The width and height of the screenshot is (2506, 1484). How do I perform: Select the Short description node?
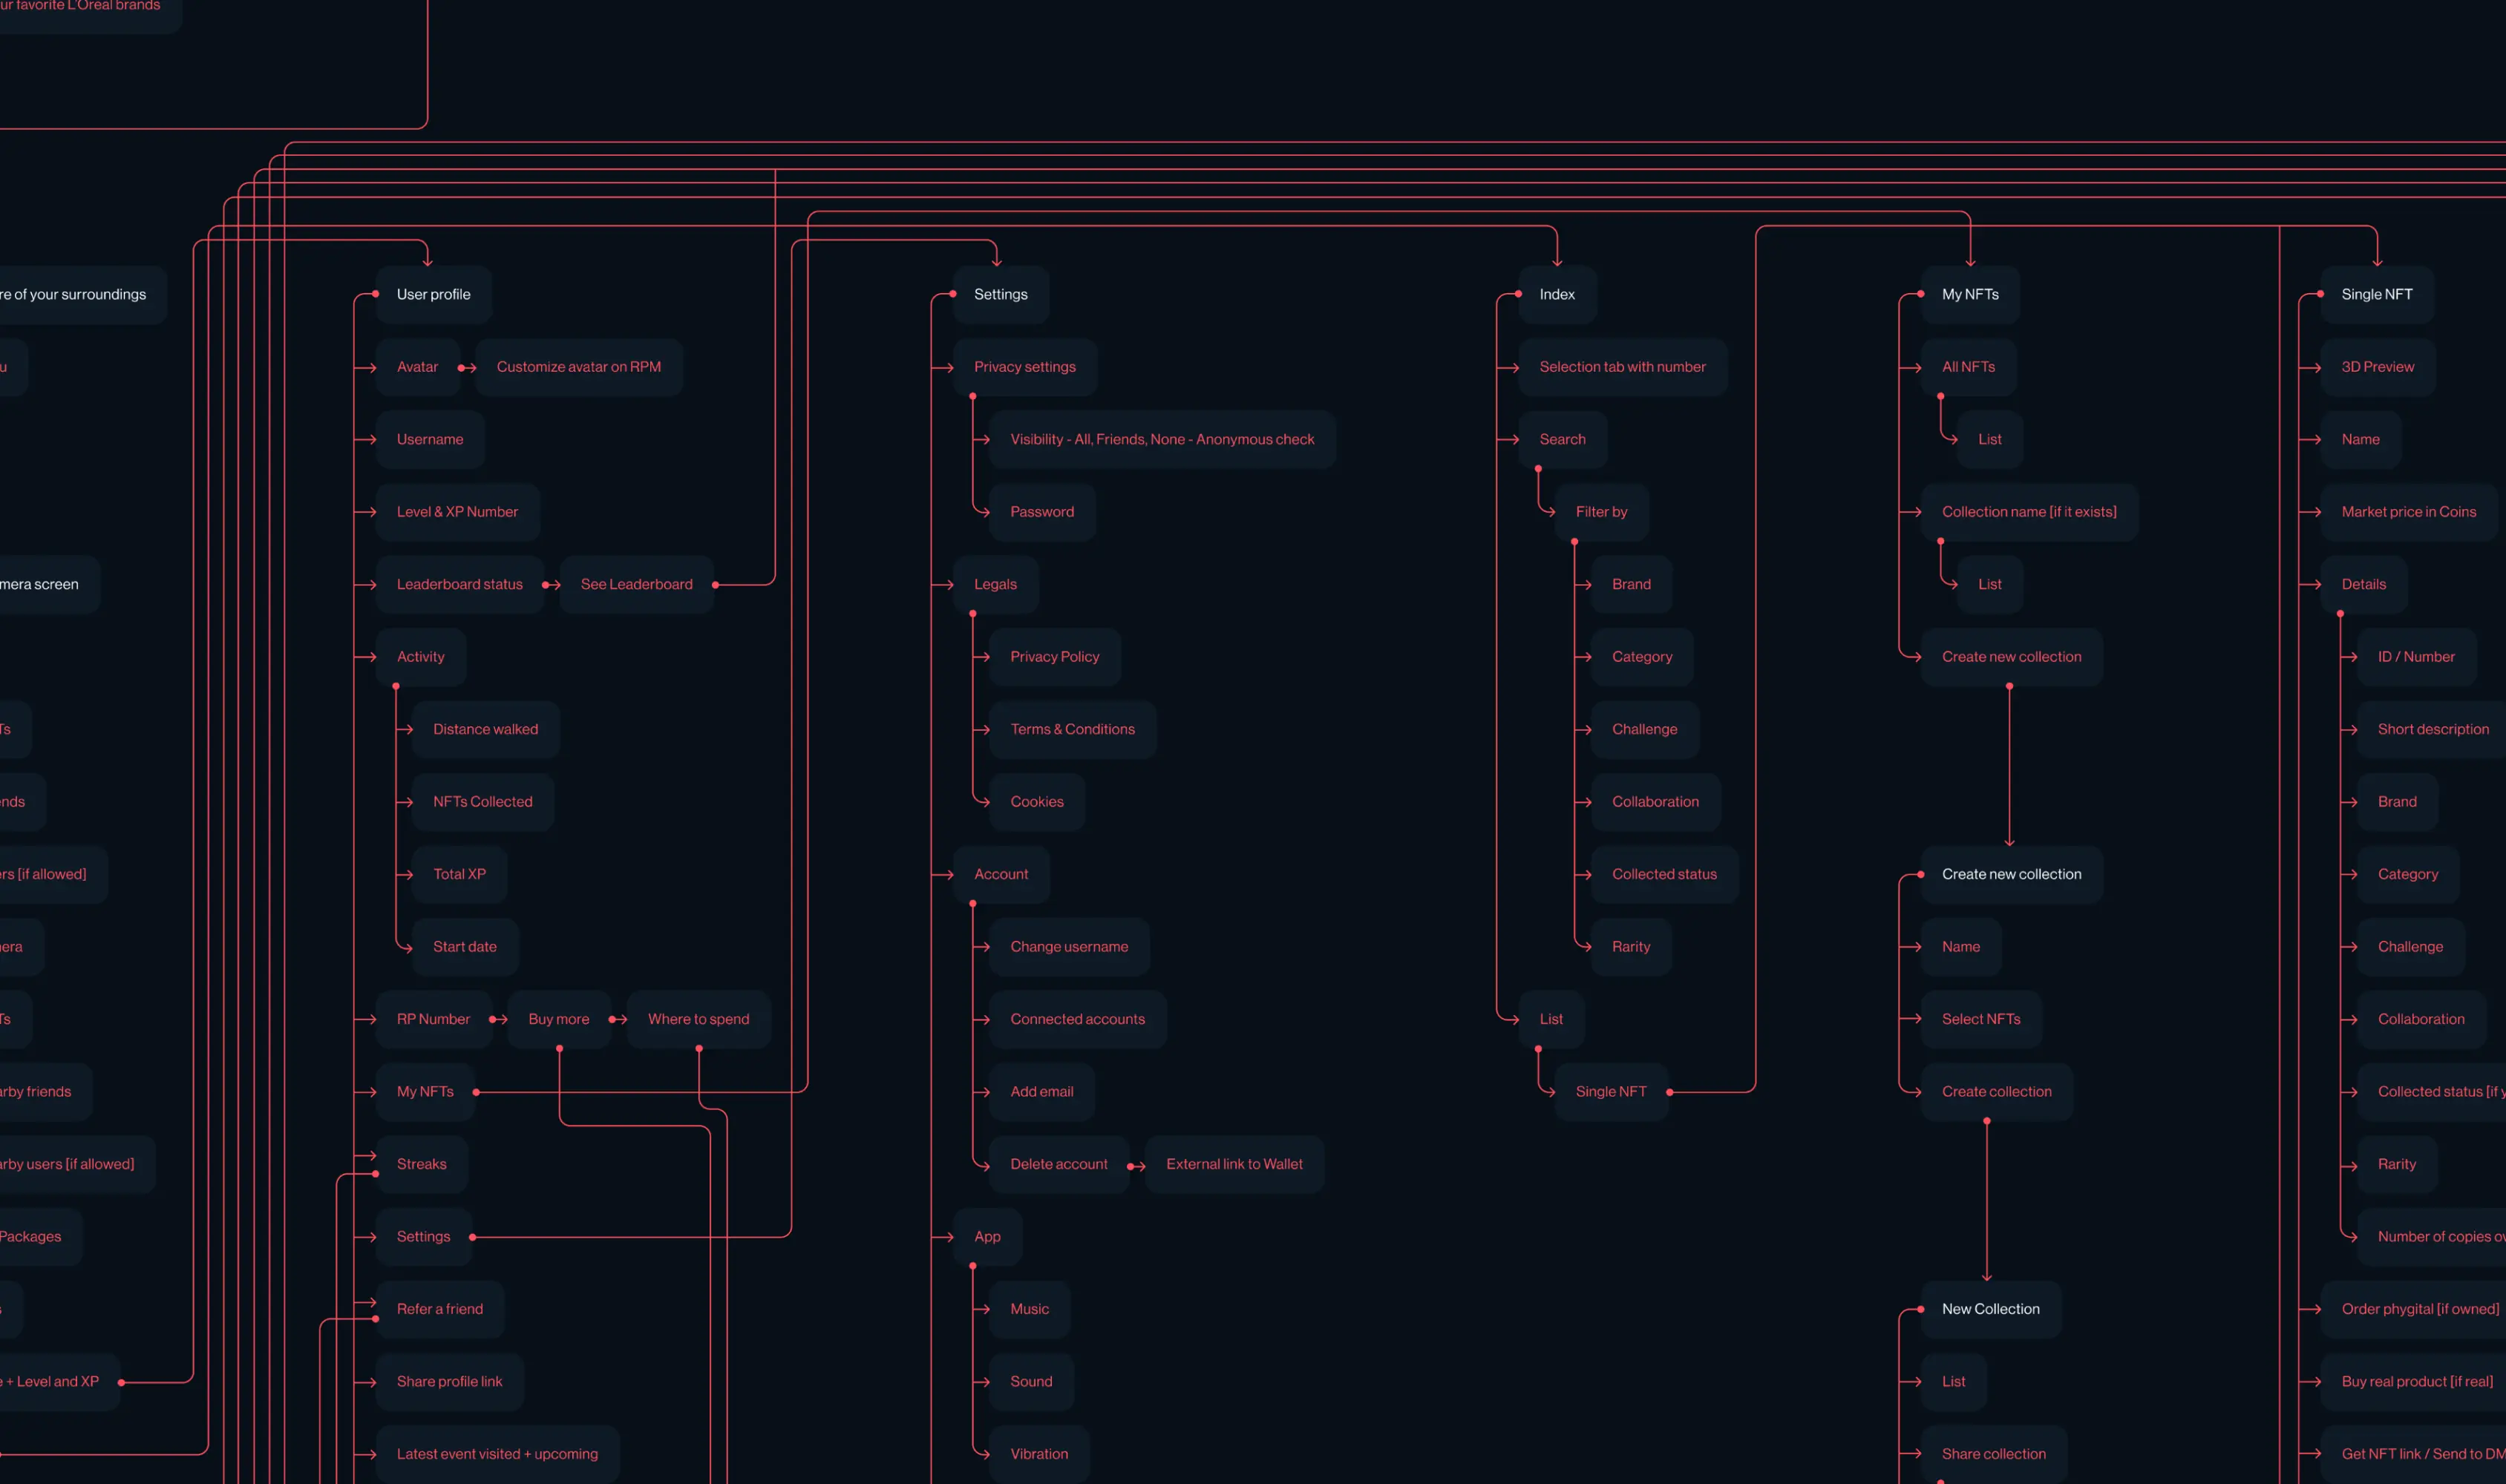tap(2431, 729)
